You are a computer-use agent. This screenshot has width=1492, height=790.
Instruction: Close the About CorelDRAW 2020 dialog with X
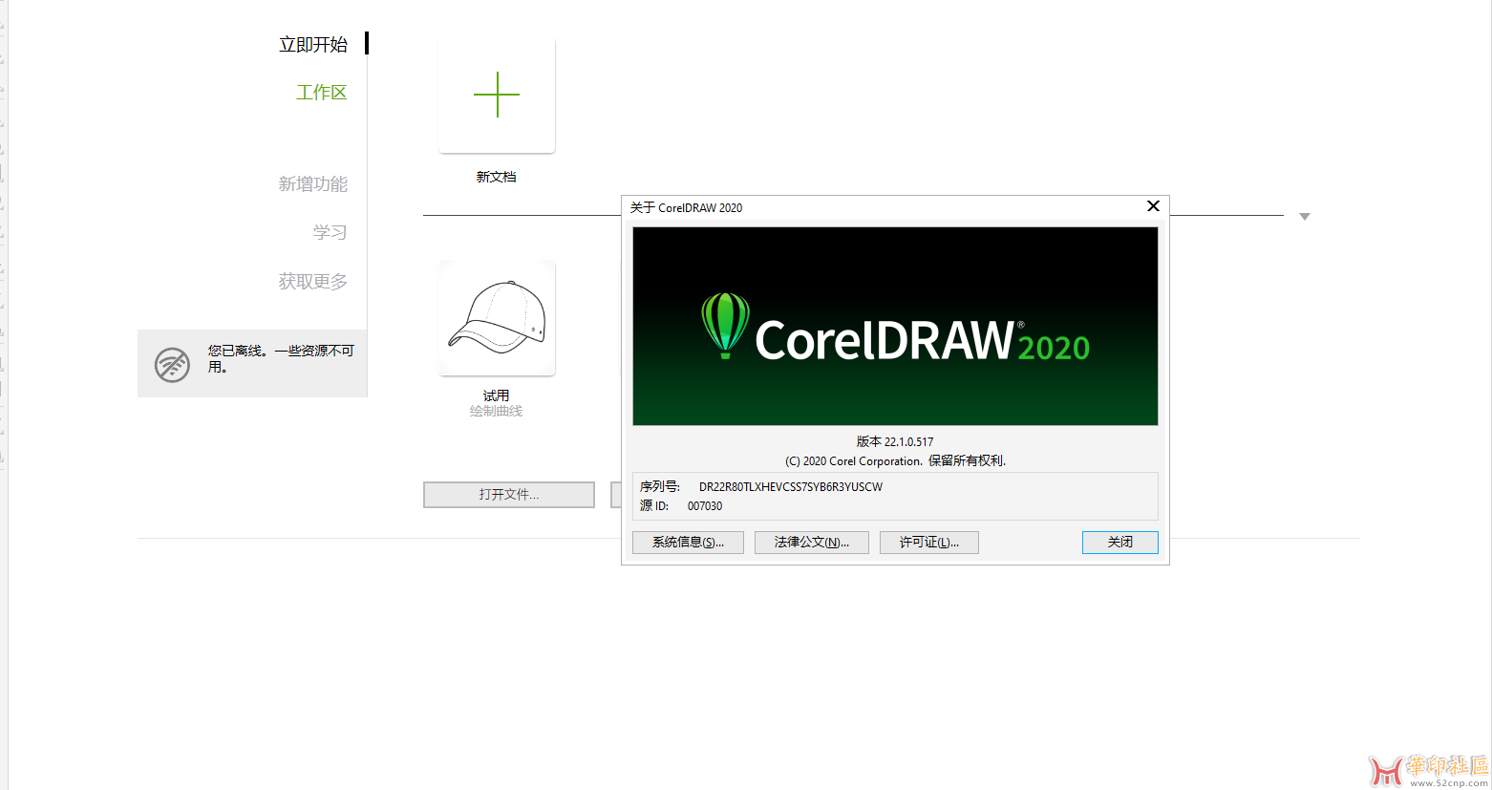click(1153, 206)
